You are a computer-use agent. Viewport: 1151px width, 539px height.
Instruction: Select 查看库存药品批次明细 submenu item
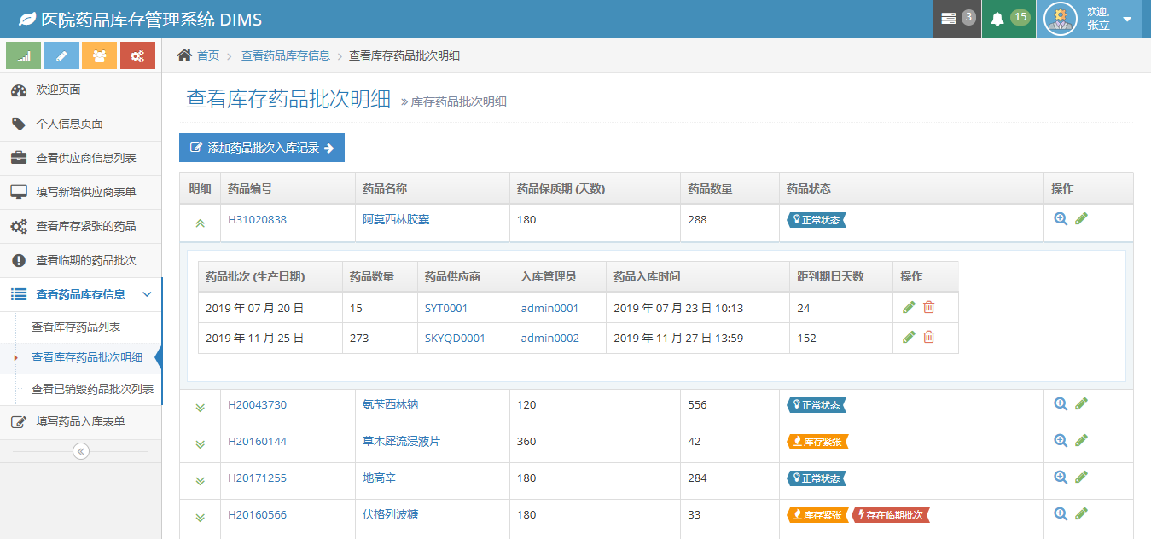(80, 357)
